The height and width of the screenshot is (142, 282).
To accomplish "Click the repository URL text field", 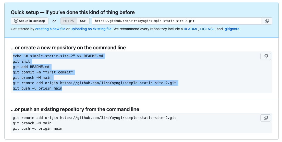I will pyautogui.click(x=177, y=21).
